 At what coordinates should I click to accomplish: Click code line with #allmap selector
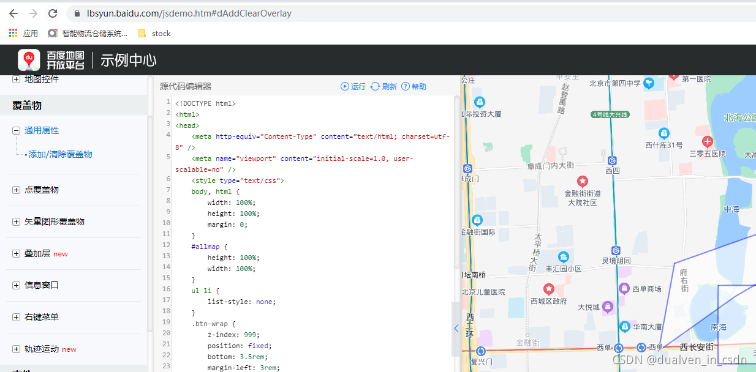(209, 247)
